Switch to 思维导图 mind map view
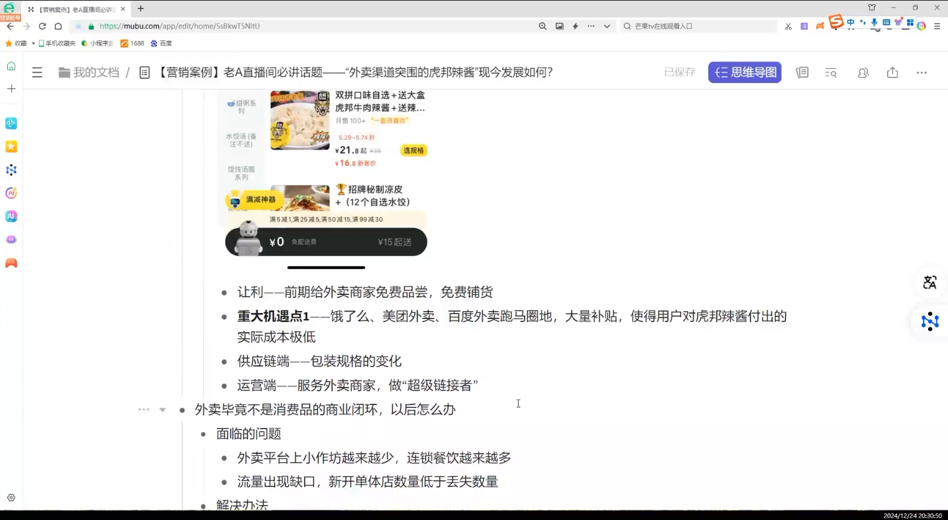The image size is (948, 520). (x=744, y=72)
